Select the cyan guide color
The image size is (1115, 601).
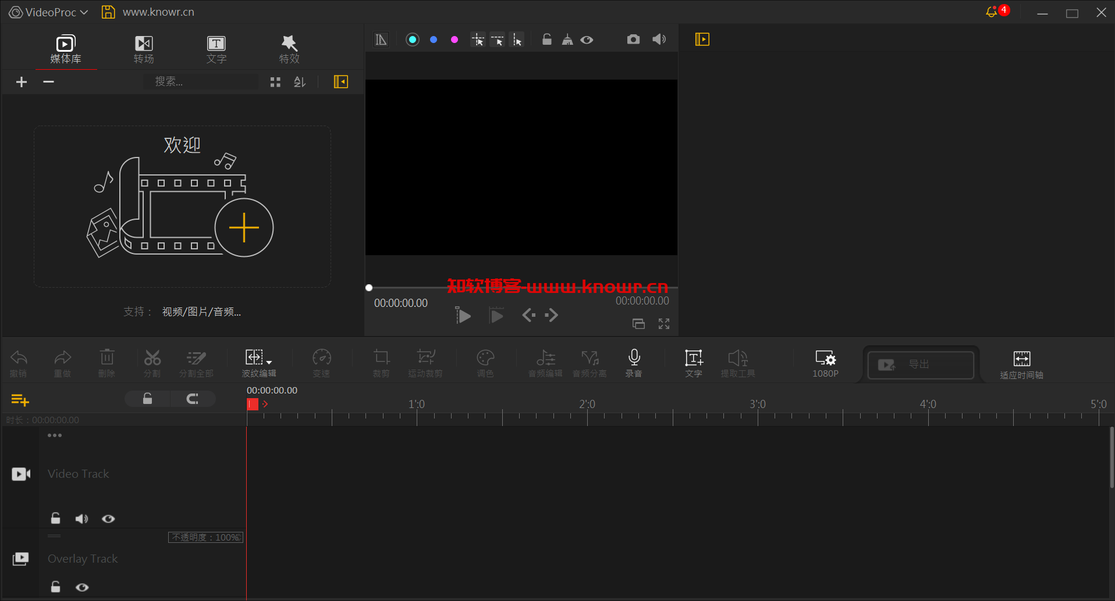pyautogui.click(x=413, y=40)
